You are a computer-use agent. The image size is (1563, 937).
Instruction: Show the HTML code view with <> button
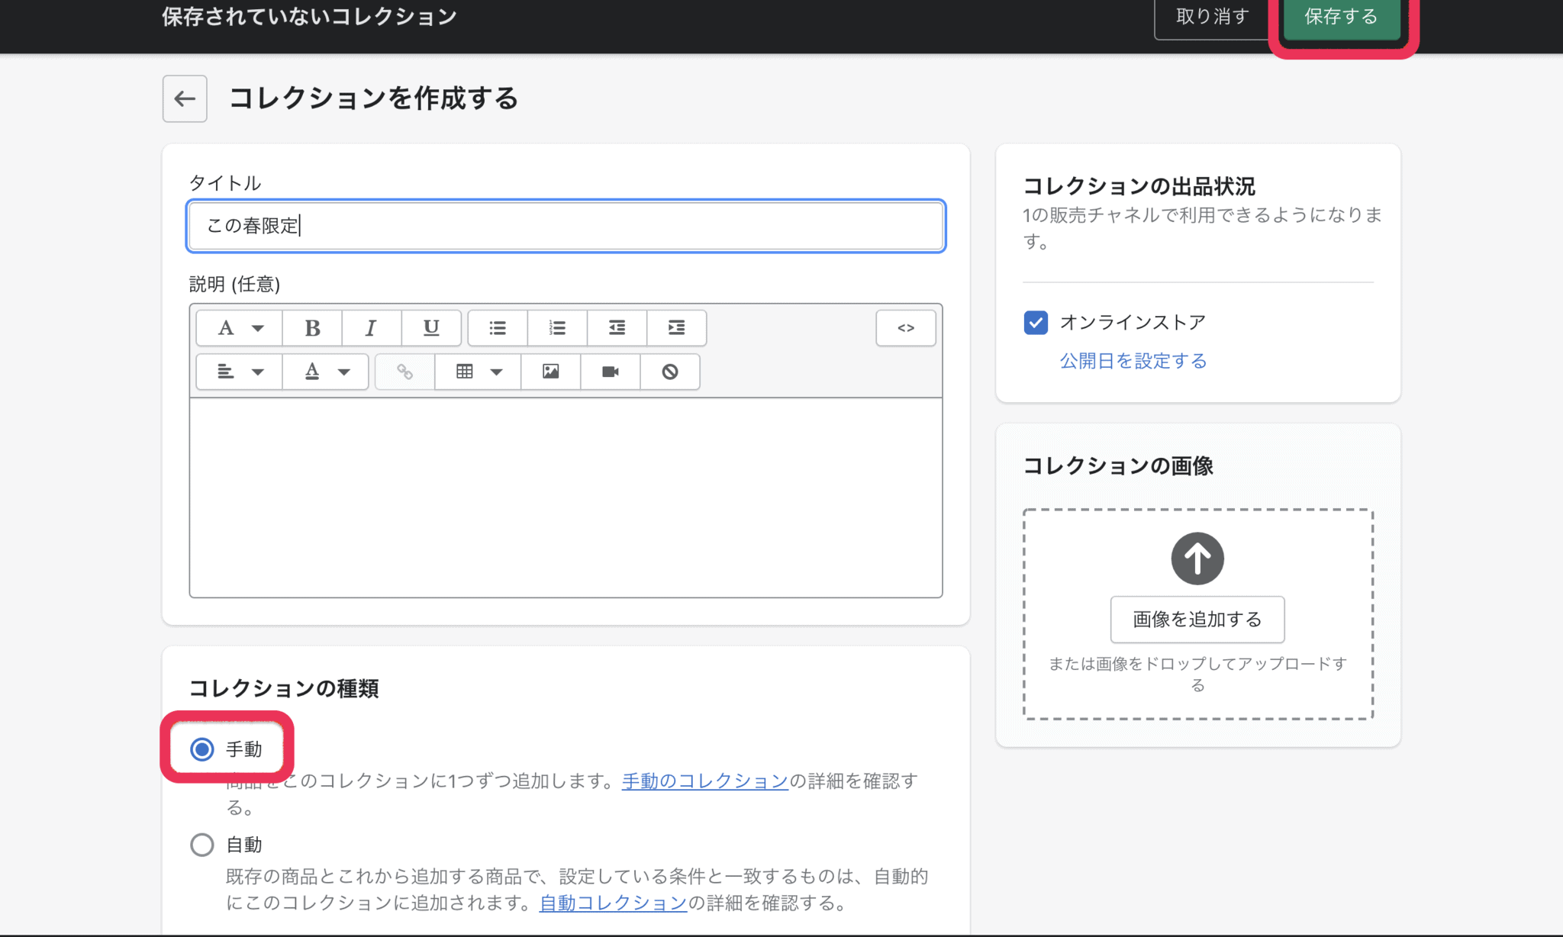(x=905, y=327)
